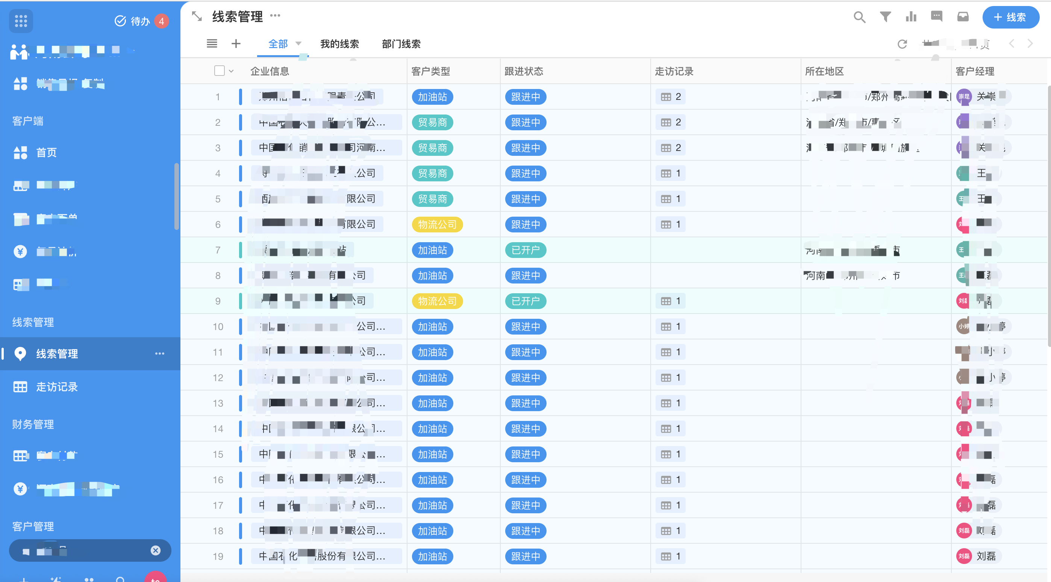
Task: Open the company cell in row 19
Action: point(326,556)
